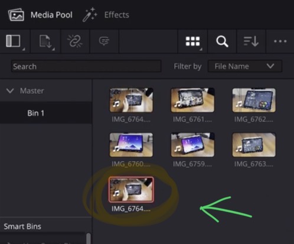
Task: Open the Filter by File Name dropdown
Action: coord(245,66)
